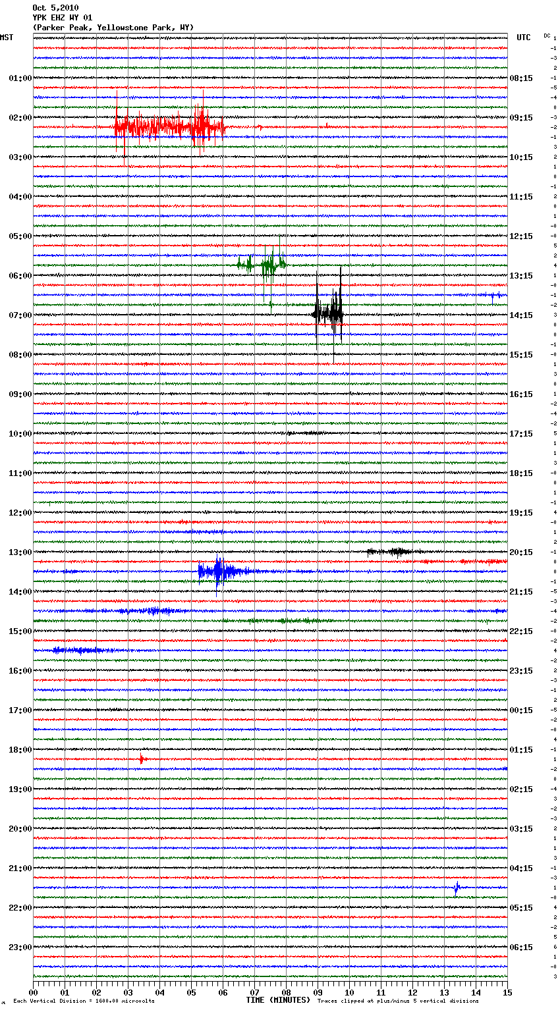Click the 14:00 MST time label
Viewport: 560px width, 1010px height.
pyautogui.click(x=20, y=592)
